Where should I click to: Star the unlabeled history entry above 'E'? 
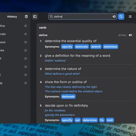[x=26, y=67]
